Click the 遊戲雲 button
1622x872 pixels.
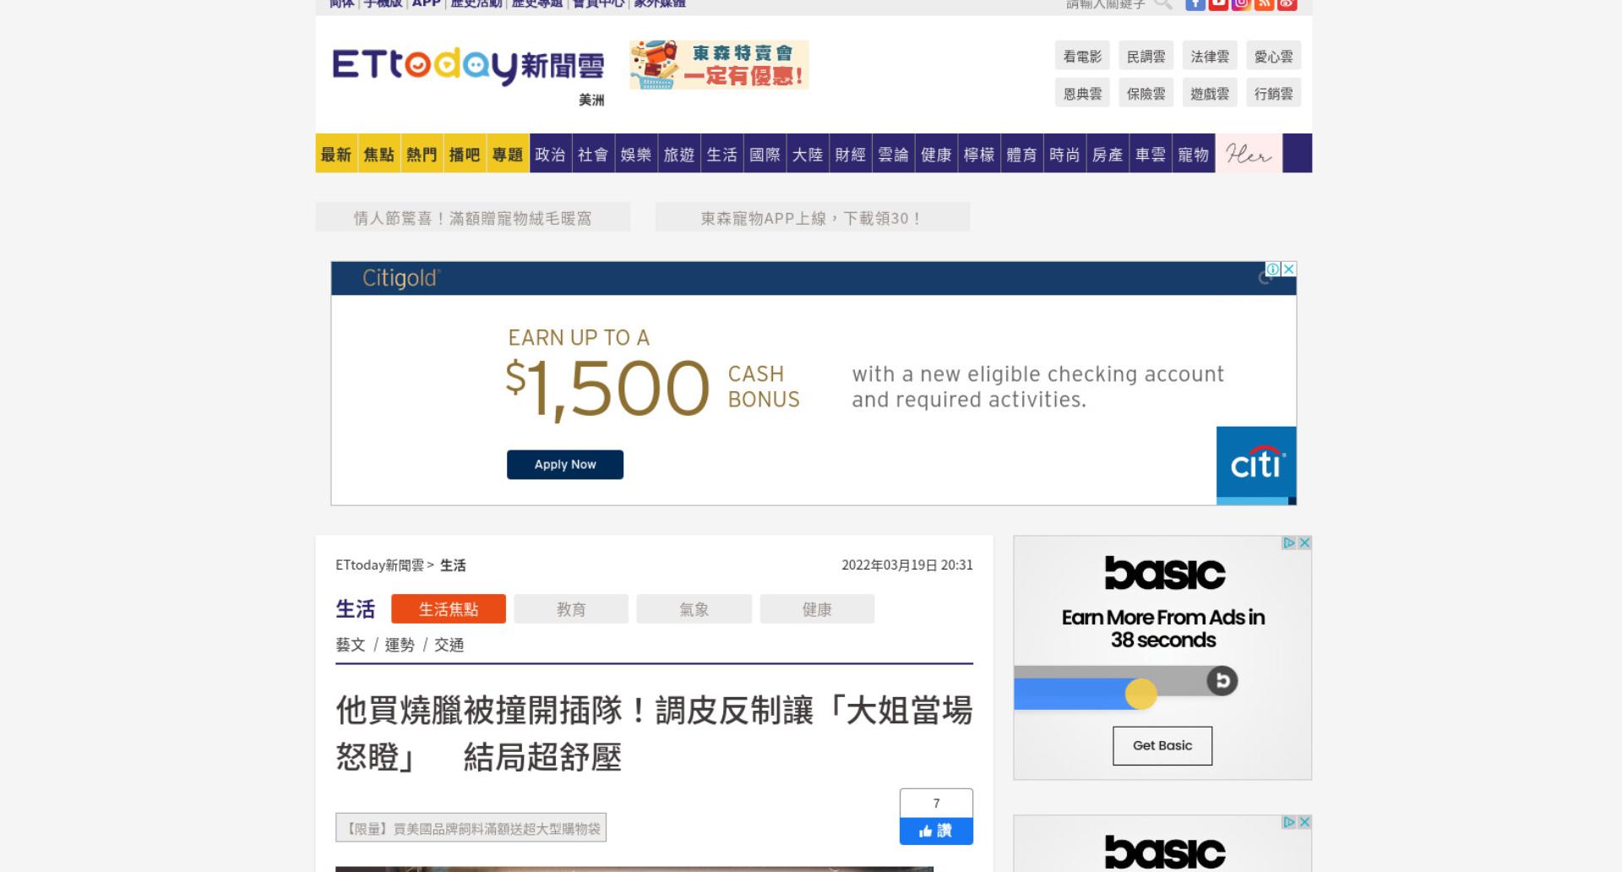(1210, 94)
